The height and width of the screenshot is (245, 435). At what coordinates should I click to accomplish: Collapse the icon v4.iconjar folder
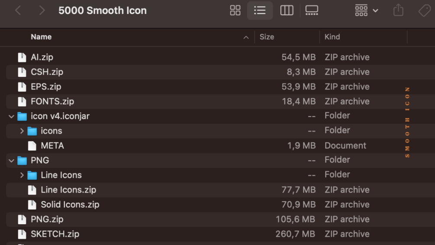click(11, 116)
